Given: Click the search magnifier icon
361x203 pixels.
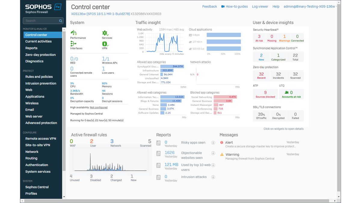Looking at the screenshot, I should (x=60, y=20).
